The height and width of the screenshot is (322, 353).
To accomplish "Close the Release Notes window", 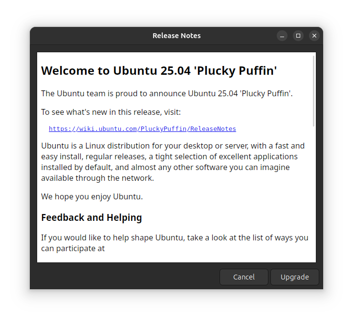I will [x=314, y=36].
